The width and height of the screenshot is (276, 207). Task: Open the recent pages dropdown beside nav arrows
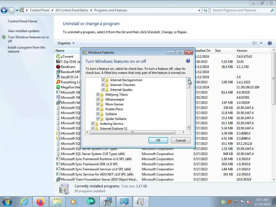click(x=17, y=11)
